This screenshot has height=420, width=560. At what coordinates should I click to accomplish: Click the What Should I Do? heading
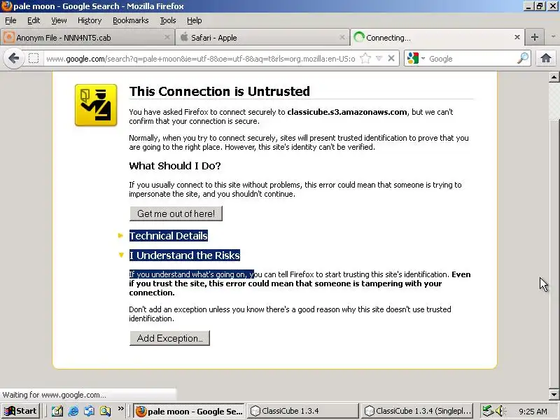point(174,166)
